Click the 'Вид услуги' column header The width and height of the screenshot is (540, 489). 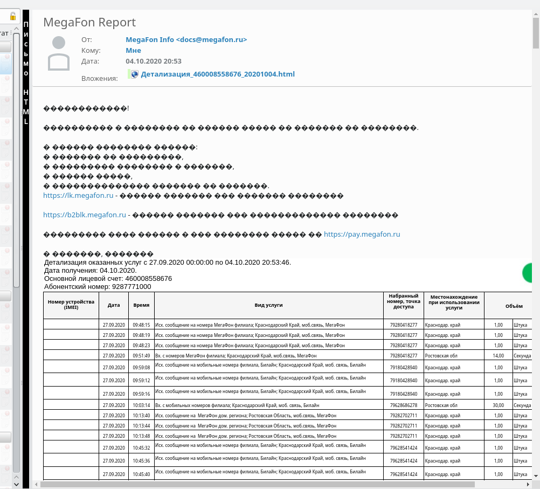click(x=268, y=305)
